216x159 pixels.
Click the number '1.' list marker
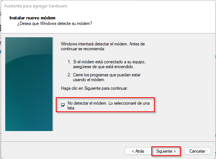[x=69, y=62]
